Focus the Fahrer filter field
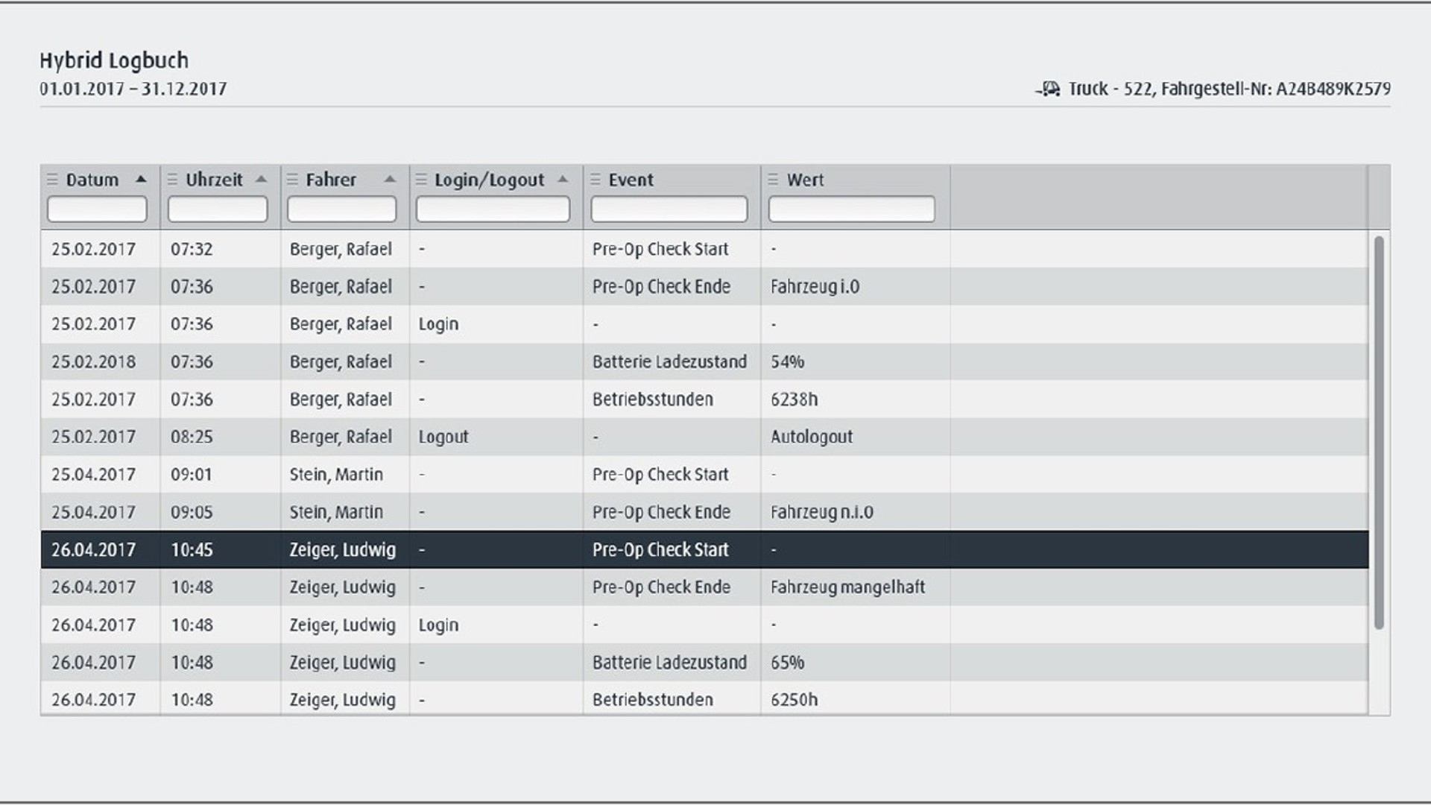Viewport: 1431px width, 805px height. (341, 209)
